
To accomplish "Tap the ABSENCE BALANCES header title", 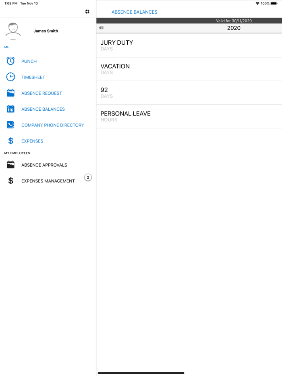I will (135, 12).
